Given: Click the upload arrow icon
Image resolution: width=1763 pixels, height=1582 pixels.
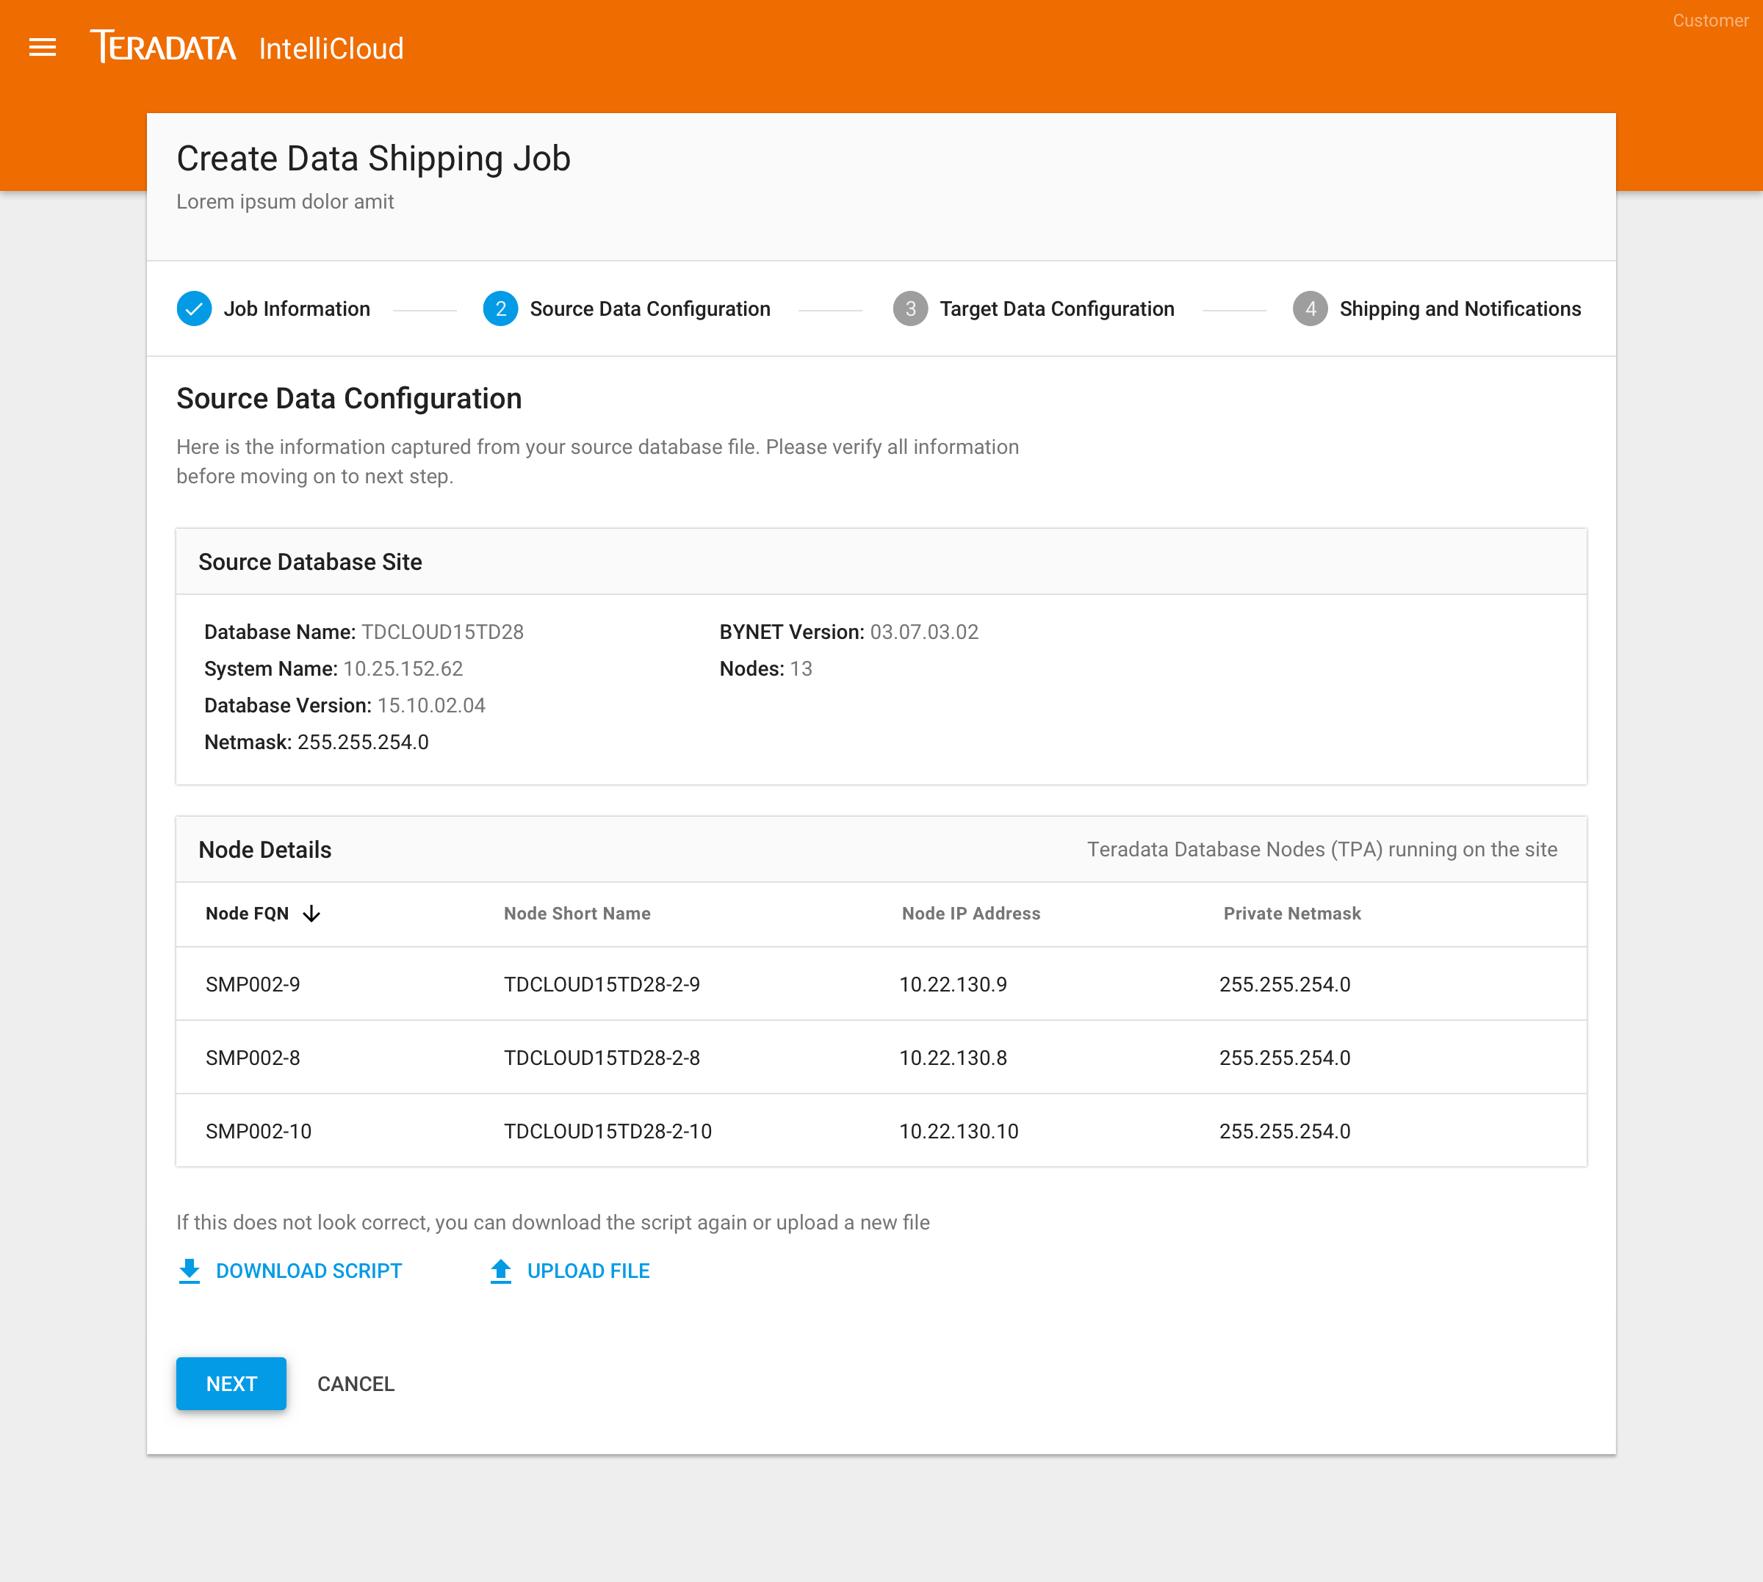Looking at the screenshot, I should pos(501,1271).
